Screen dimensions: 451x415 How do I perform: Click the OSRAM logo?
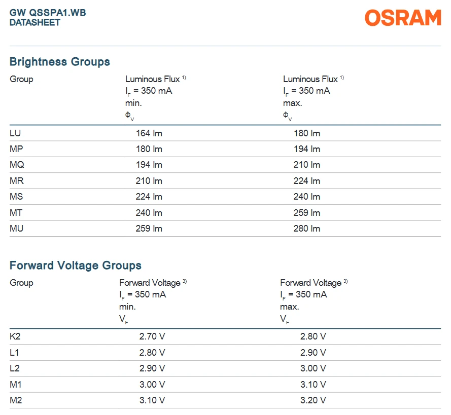click(x=403, y=18)
